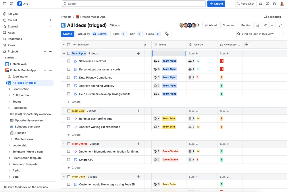Add an idea to Team Delta with plus
The width and height of the screenshot is (287, 192).
138,177
